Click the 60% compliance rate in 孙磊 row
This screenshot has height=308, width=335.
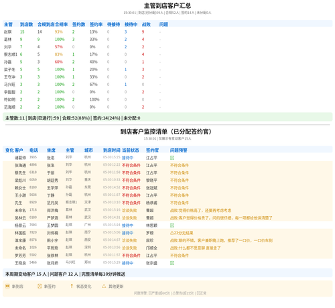point(59,62)
